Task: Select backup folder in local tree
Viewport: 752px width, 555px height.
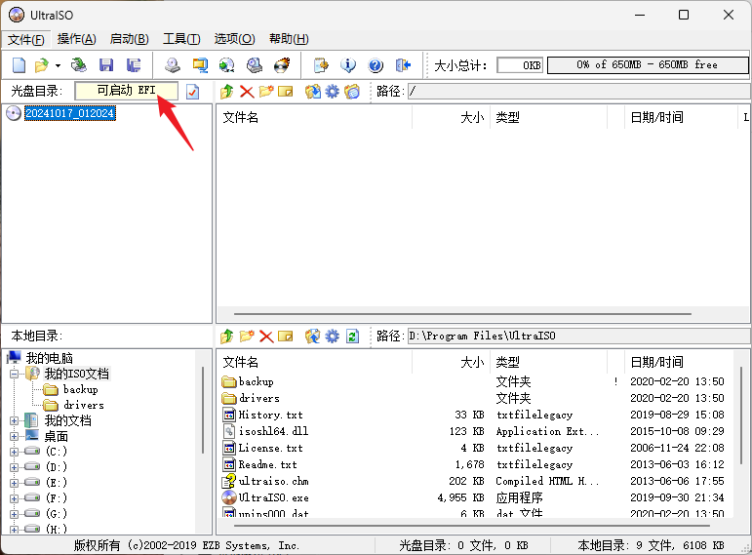Action: pyautogui.click(x=81, y=389)
